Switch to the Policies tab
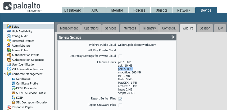The width and height of the screenshot is (227, 110). click(x=139, y=10)
